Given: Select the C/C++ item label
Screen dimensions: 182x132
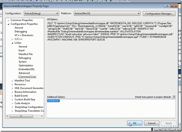Looking at the screenshot, I should coord(18,39).
